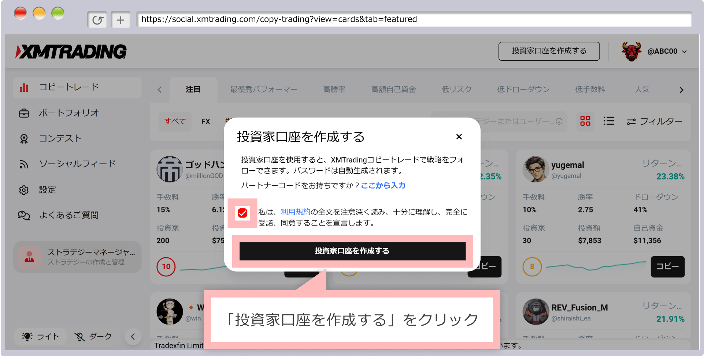Click the browser address bar
The height and width of the screenshot is (356, 704).
pyautogui.click(x=414, y=19)
